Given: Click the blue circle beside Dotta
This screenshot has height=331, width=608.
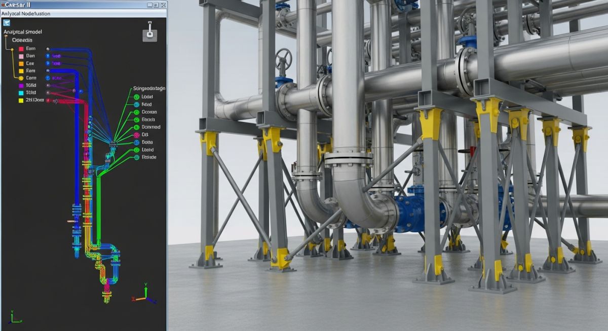Looking at the screenshot, I should 136,143.
